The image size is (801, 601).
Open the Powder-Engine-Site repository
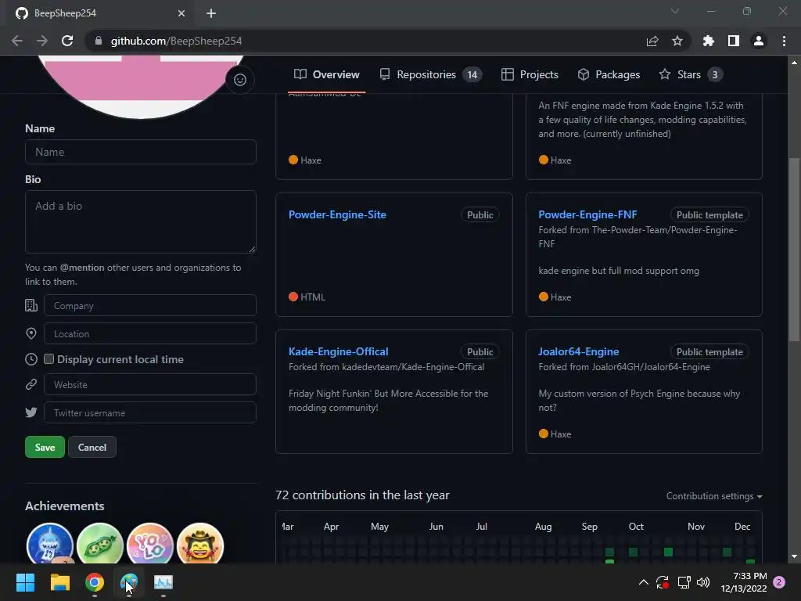(337, 214)
